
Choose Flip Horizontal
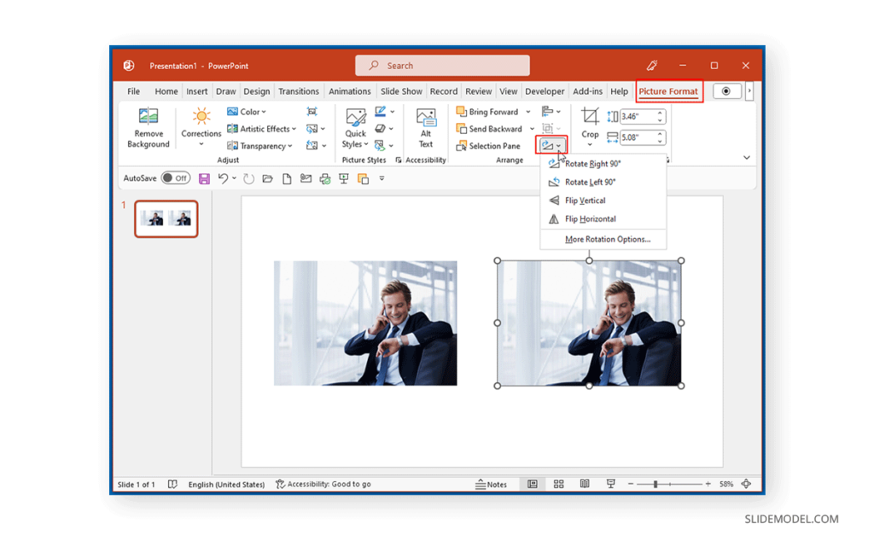pyautogui.click(x=603, y=219)
